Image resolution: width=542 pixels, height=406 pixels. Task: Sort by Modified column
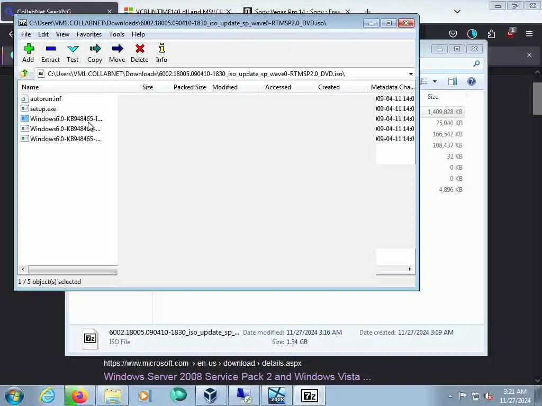click(x=225, y=87)
